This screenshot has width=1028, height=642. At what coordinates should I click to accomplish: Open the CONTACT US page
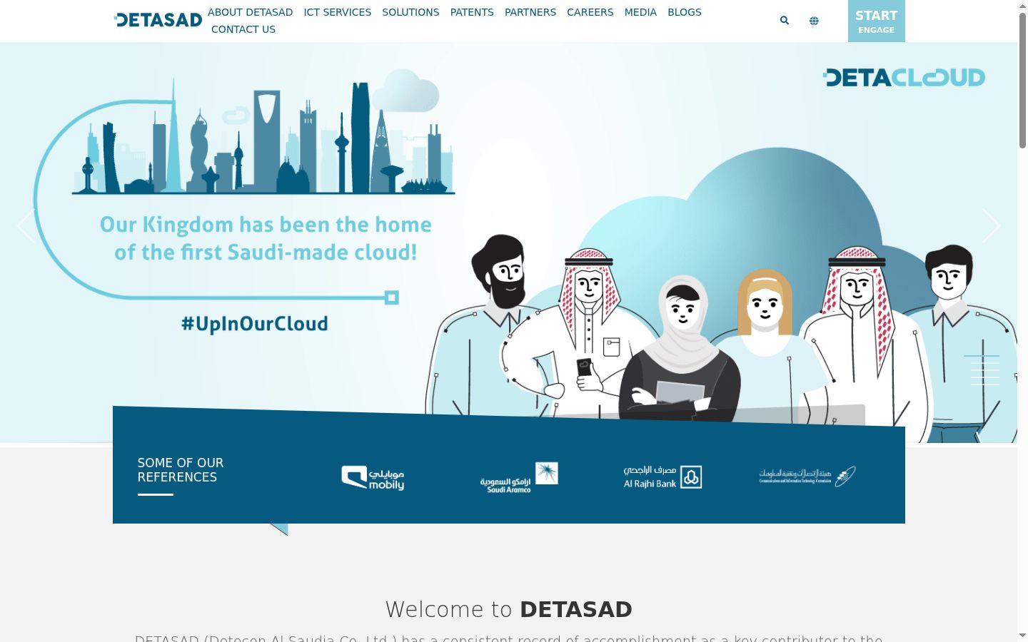point(243,29)
